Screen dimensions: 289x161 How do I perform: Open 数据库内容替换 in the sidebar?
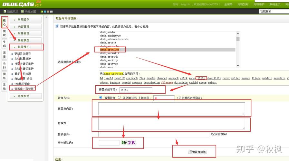point(24,89)
